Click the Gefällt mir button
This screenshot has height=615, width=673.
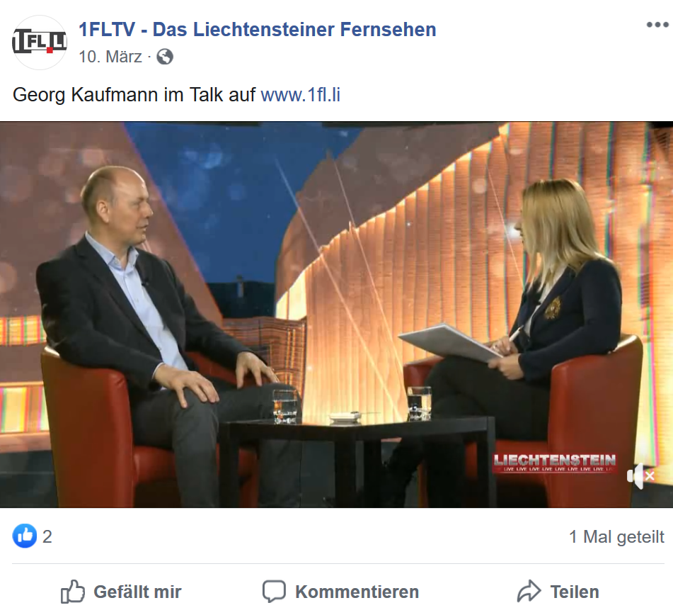[121, 592]
